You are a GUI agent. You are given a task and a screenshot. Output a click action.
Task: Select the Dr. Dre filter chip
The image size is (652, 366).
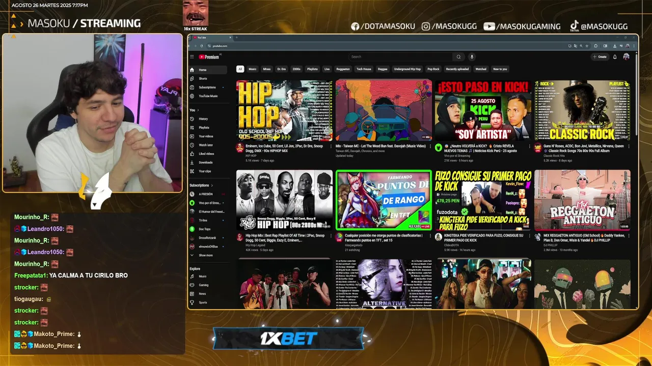click(281, 69)
